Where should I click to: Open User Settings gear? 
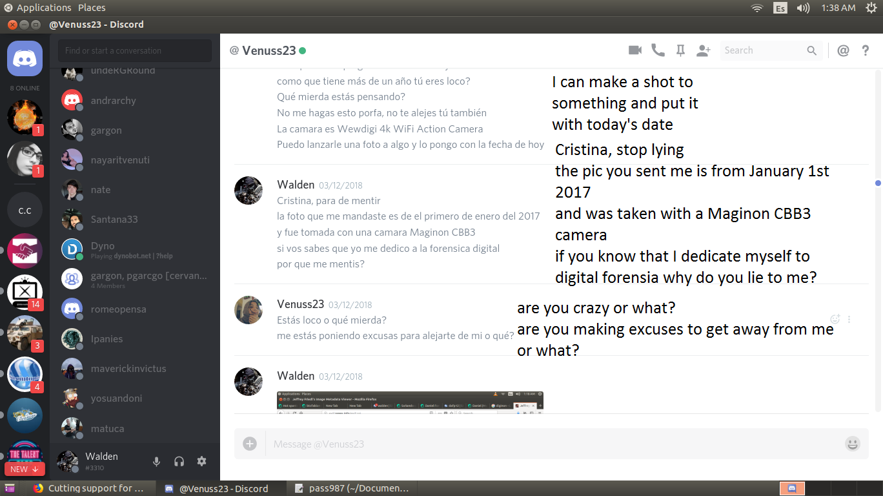202,461
